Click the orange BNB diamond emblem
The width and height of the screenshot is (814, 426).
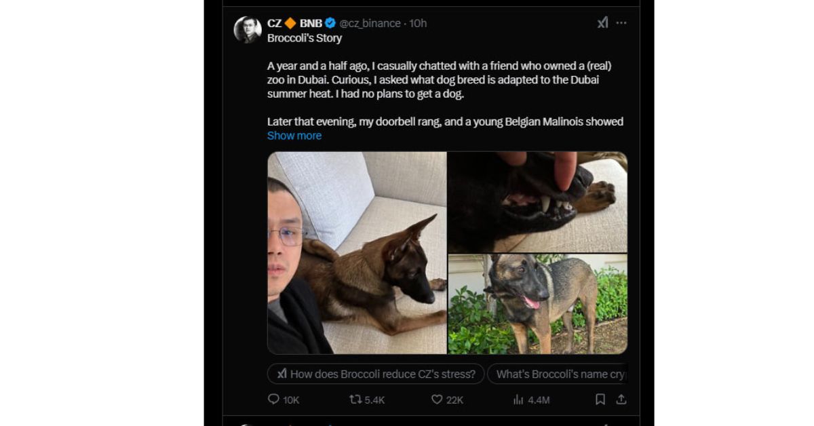click(x=290, y=23)
